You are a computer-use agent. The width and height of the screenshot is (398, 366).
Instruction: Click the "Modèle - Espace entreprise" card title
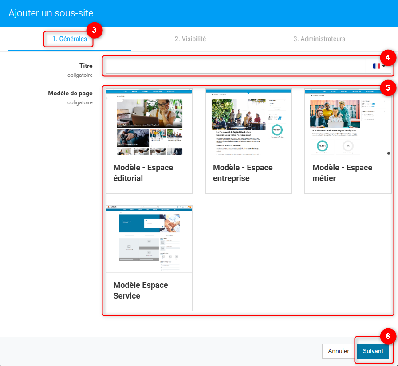coord(243,173)
